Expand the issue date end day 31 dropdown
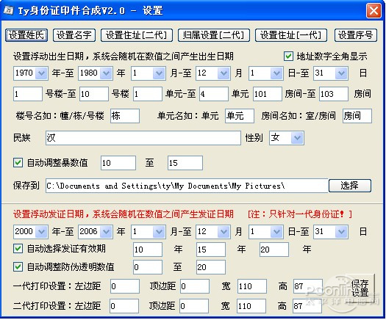 [341, 231]
